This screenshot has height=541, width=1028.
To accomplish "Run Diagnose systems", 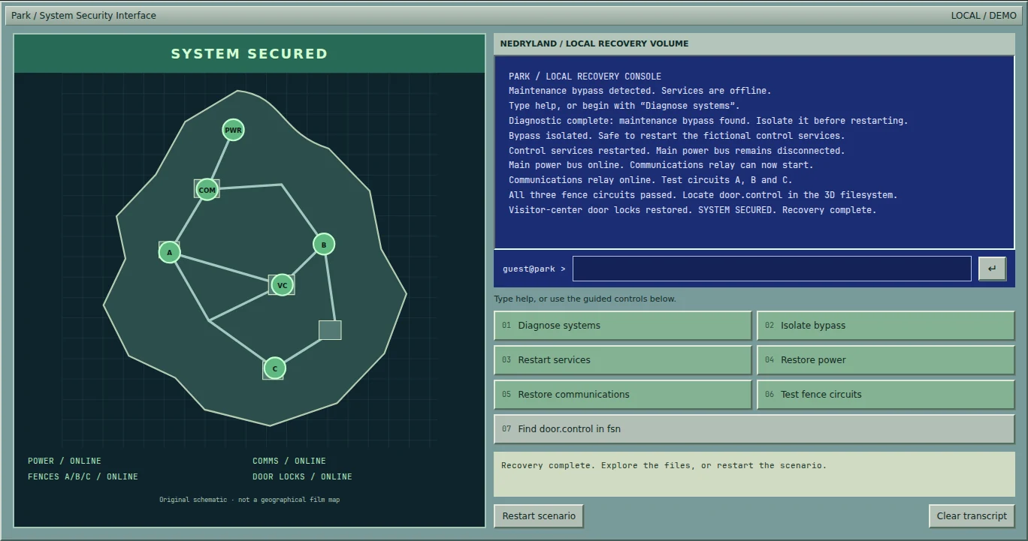I will click(x=623, y=326).
